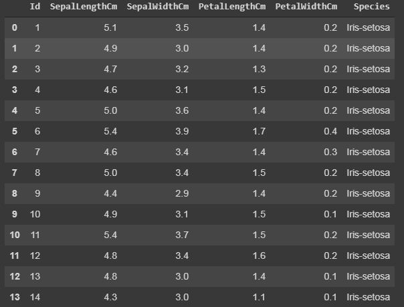404x307 pixels.
Task: Click the PetalWidthCm column header
Action: 306,7
